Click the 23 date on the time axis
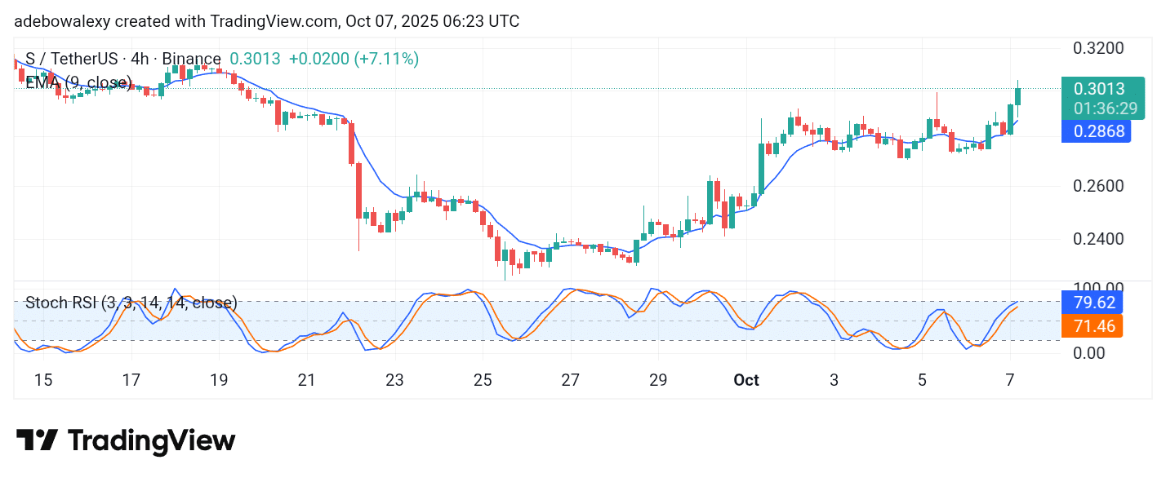 tap(394, 380)
